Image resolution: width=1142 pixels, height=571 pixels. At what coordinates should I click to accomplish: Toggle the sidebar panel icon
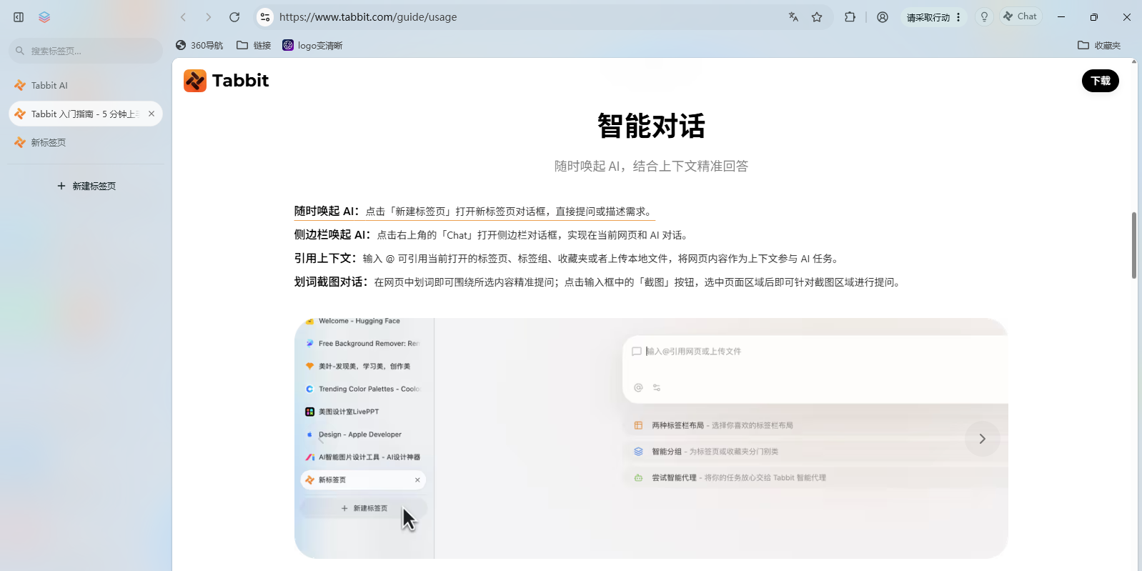coord(19,17)
